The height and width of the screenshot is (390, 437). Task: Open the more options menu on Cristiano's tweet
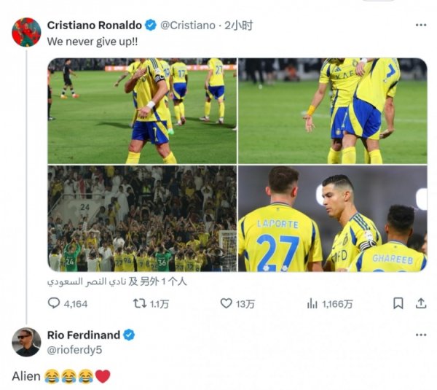click(x=421, y=25)
